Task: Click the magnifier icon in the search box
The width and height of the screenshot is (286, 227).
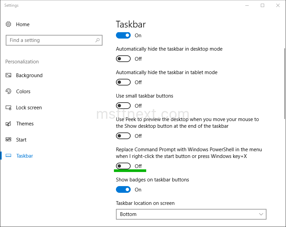Action: pyautogui.click(x=97, y=40)
